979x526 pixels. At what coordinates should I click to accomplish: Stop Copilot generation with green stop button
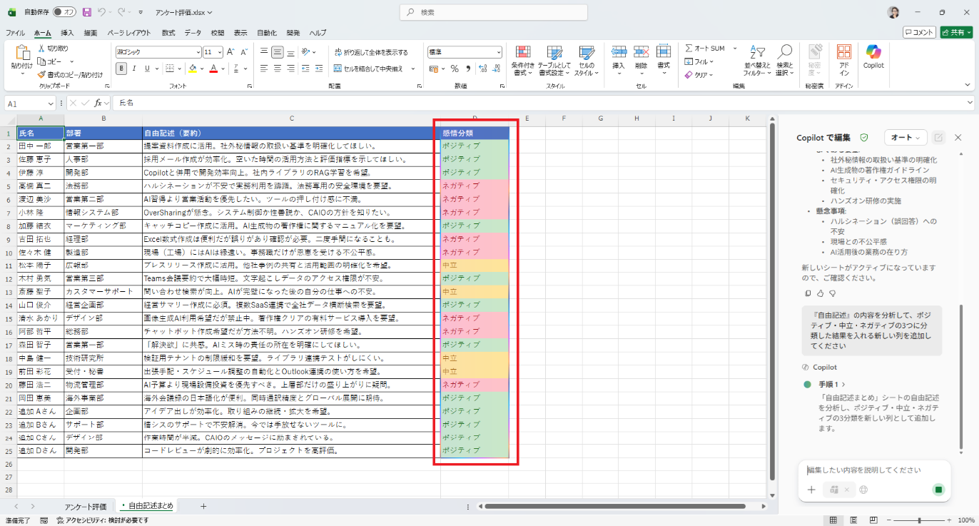pyautogui.click(x=938, y=490)
